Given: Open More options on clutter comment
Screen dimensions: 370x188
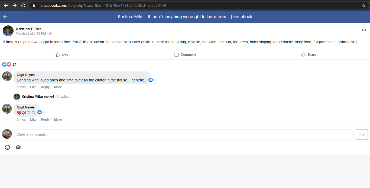Looking at the screenshot, I should (x=58, y=87).
